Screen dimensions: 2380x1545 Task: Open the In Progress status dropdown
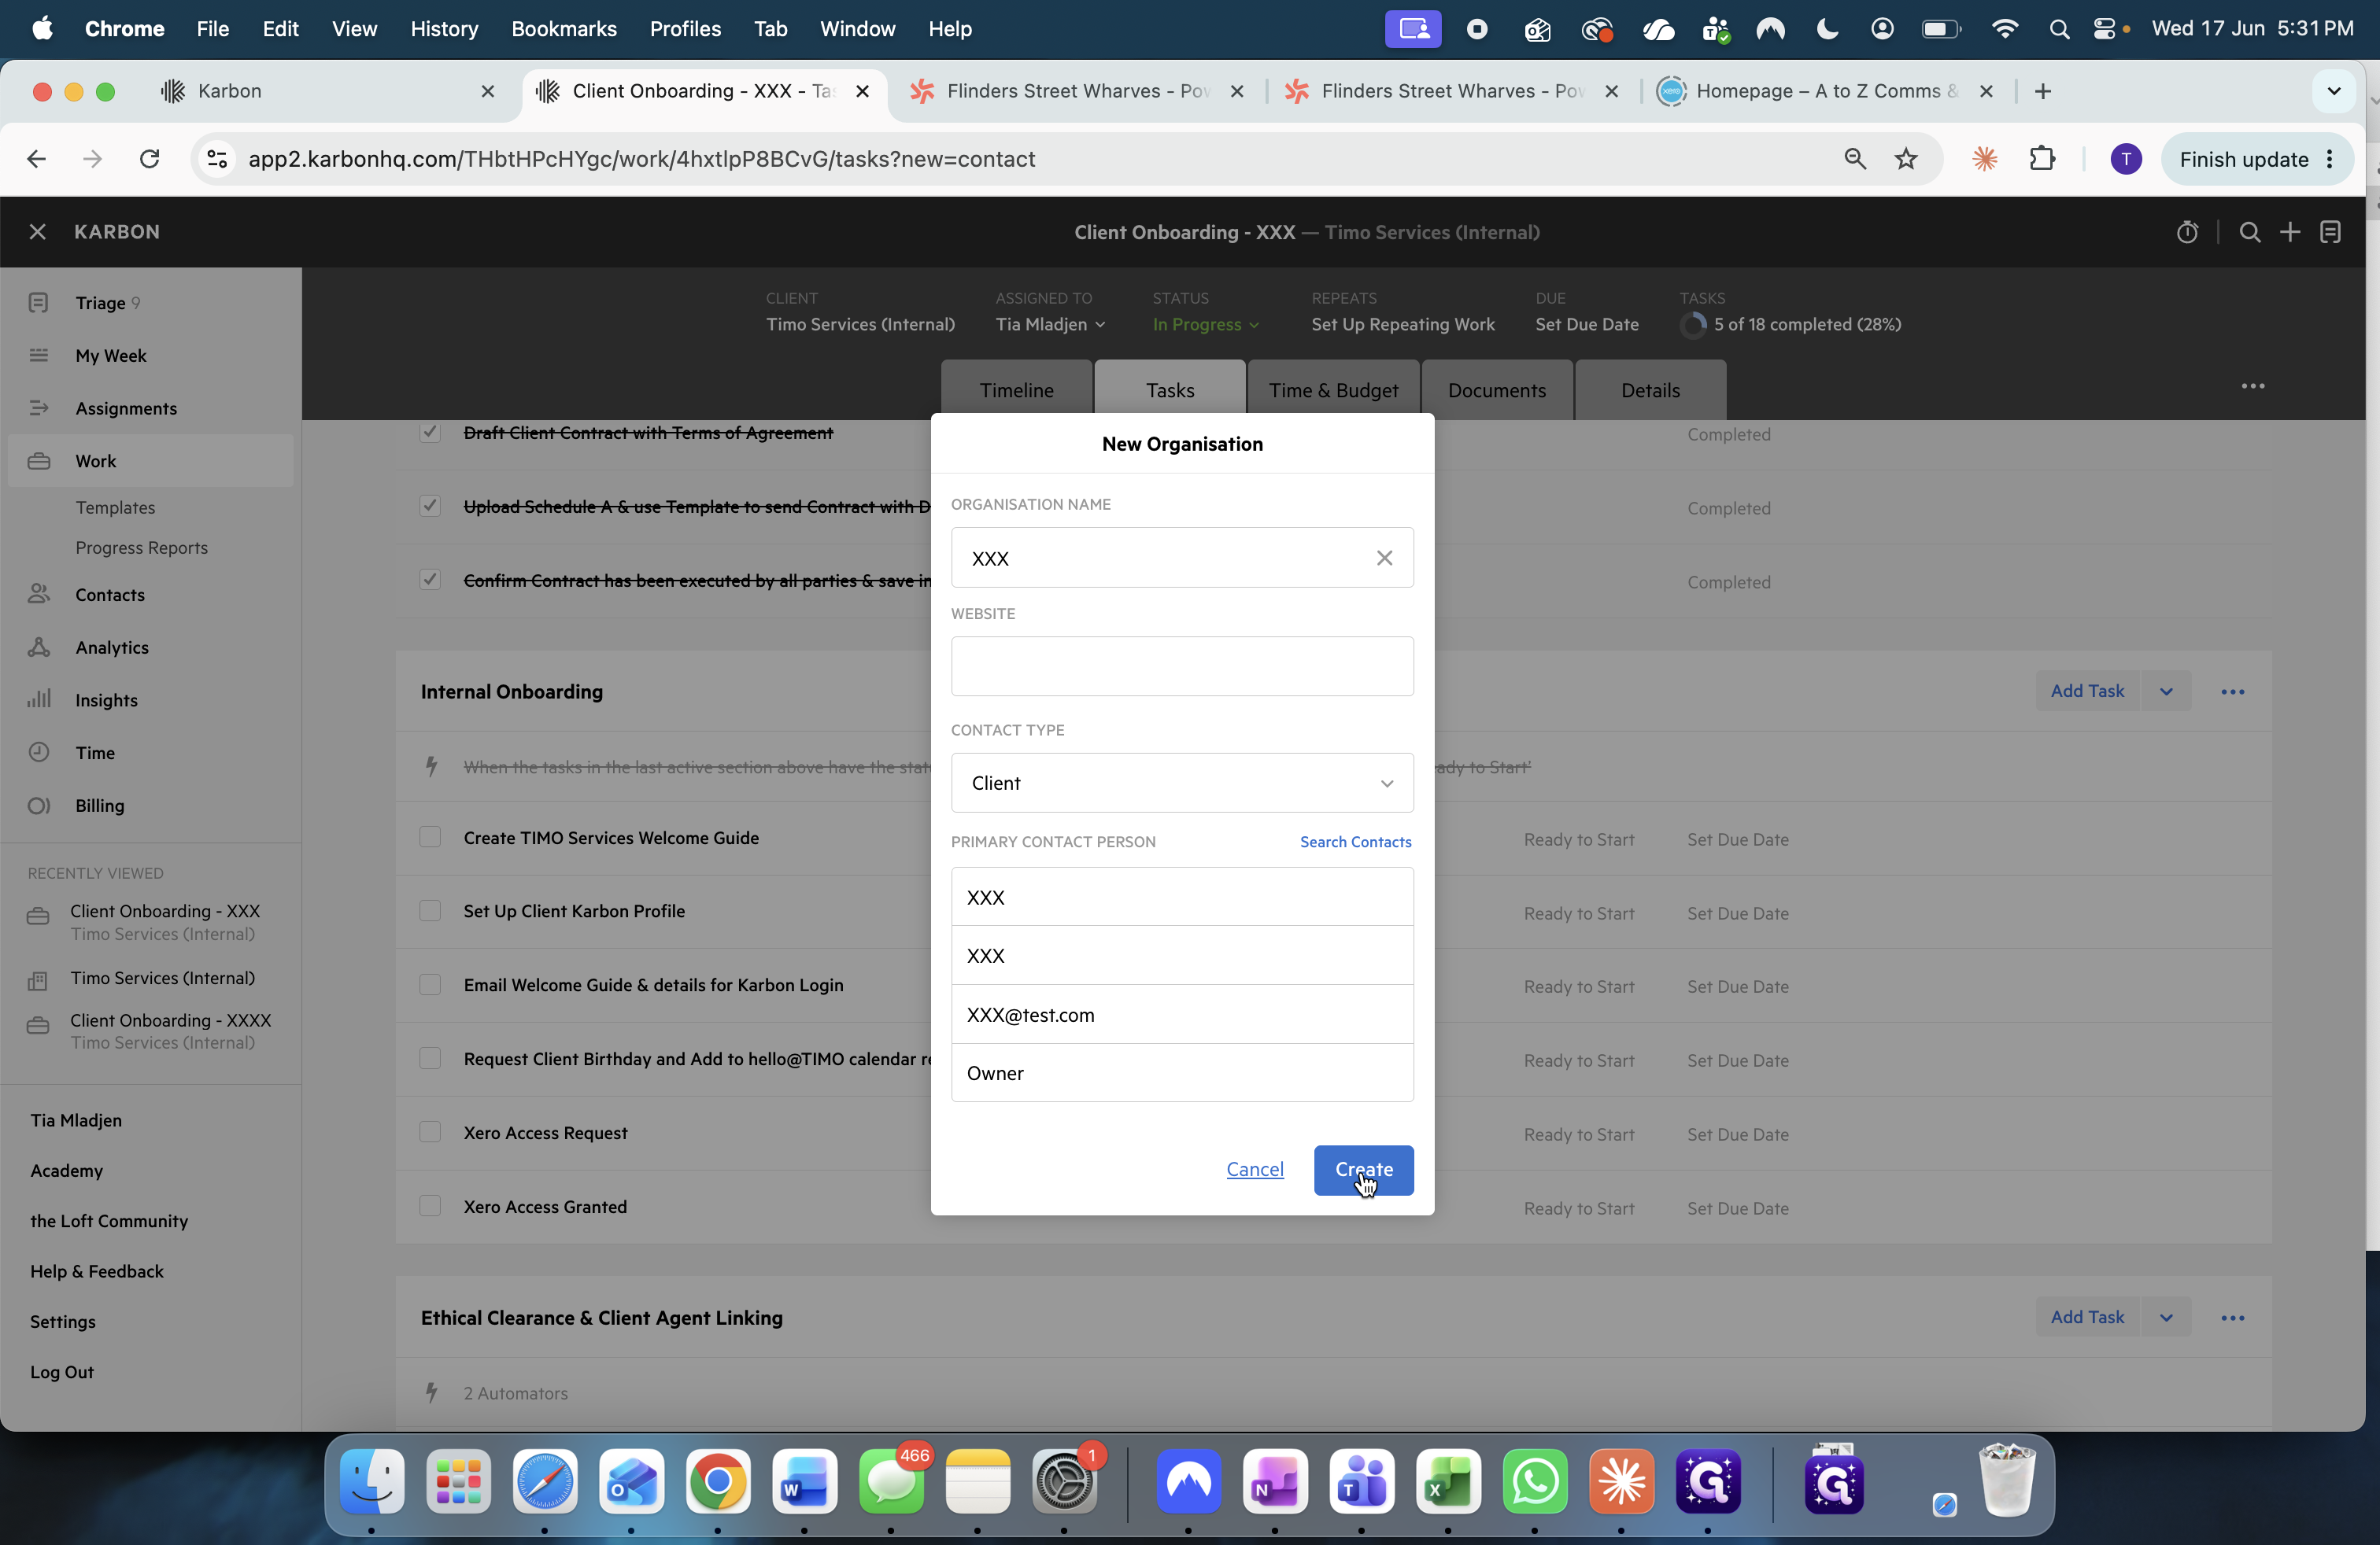[x=1205, y=325]
